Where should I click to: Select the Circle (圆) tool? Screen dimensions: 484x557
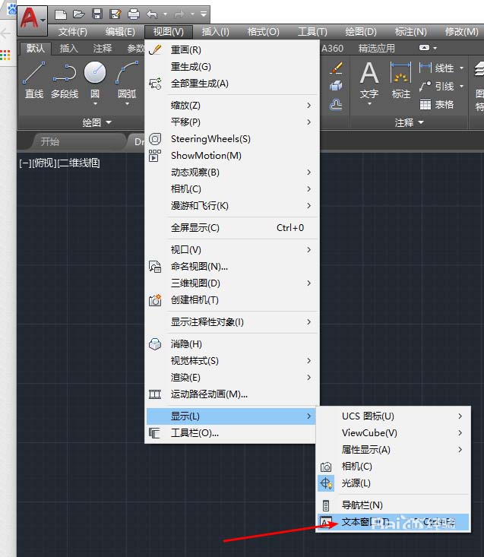point(95,81)
